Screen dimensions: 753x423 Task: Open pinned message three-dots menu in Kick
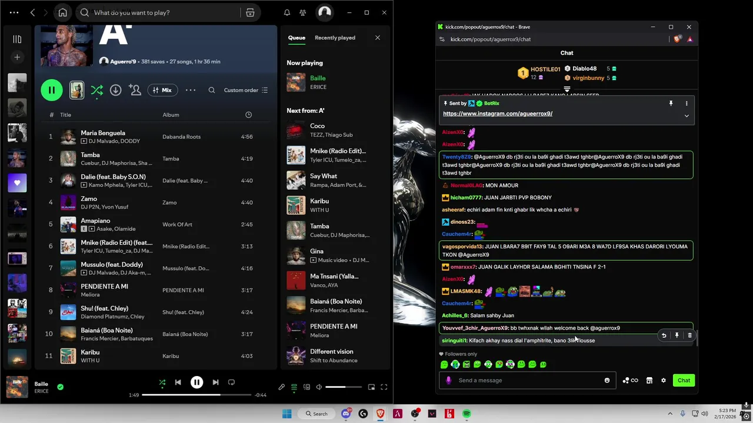pos(687,103)
